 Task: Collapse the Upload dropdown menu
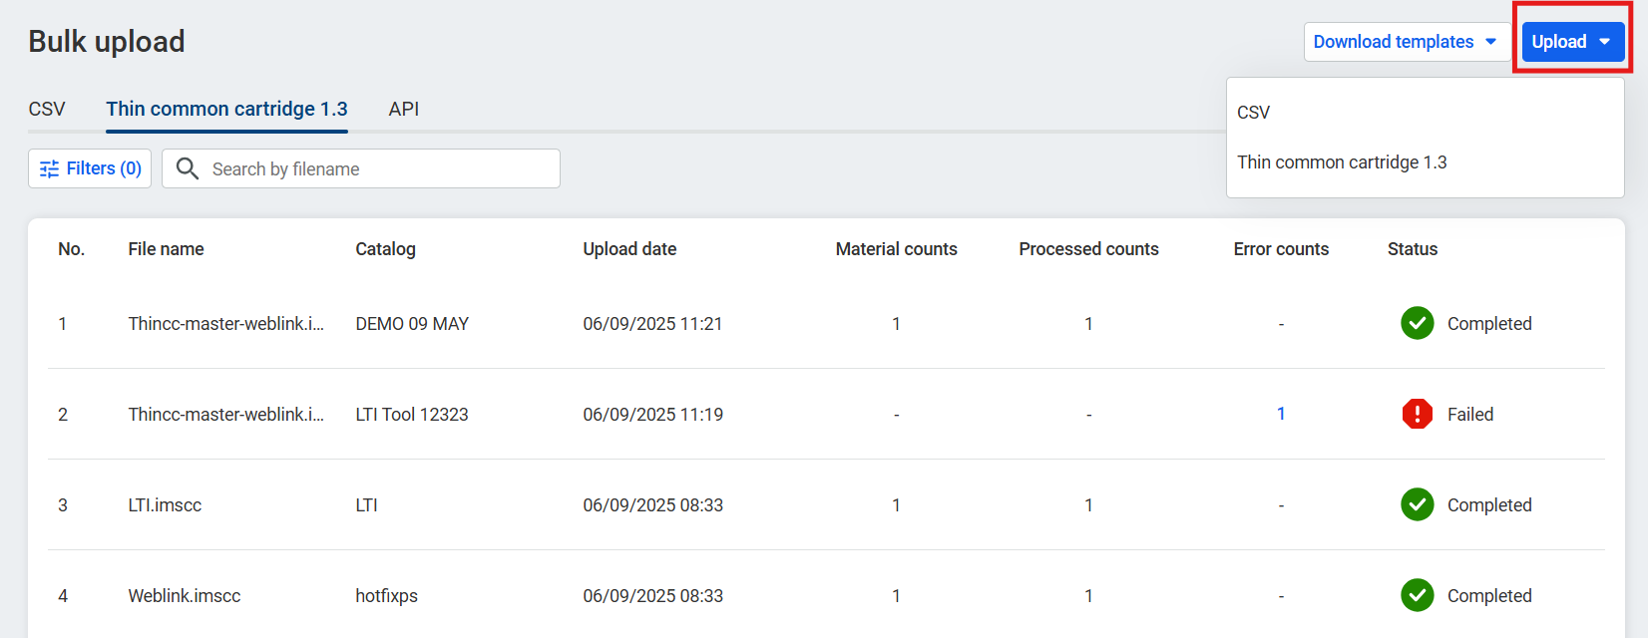[x=1572, y=42]
